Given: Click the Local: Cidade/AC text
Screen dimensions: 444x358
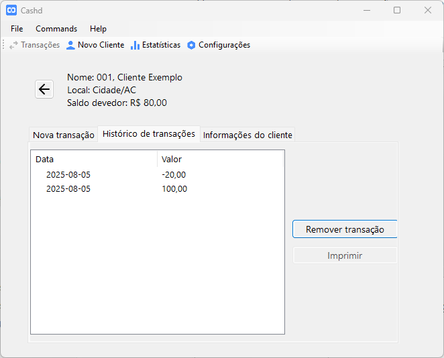Looking at the screenshot, I should tap(102, 91).
